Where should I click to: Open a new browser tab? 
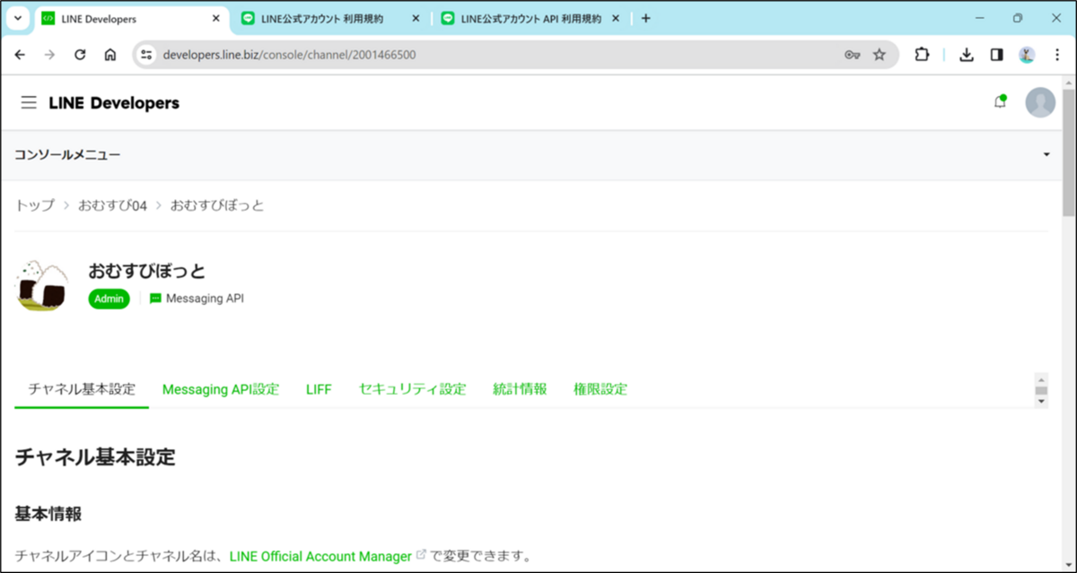(x=645, y=18)
